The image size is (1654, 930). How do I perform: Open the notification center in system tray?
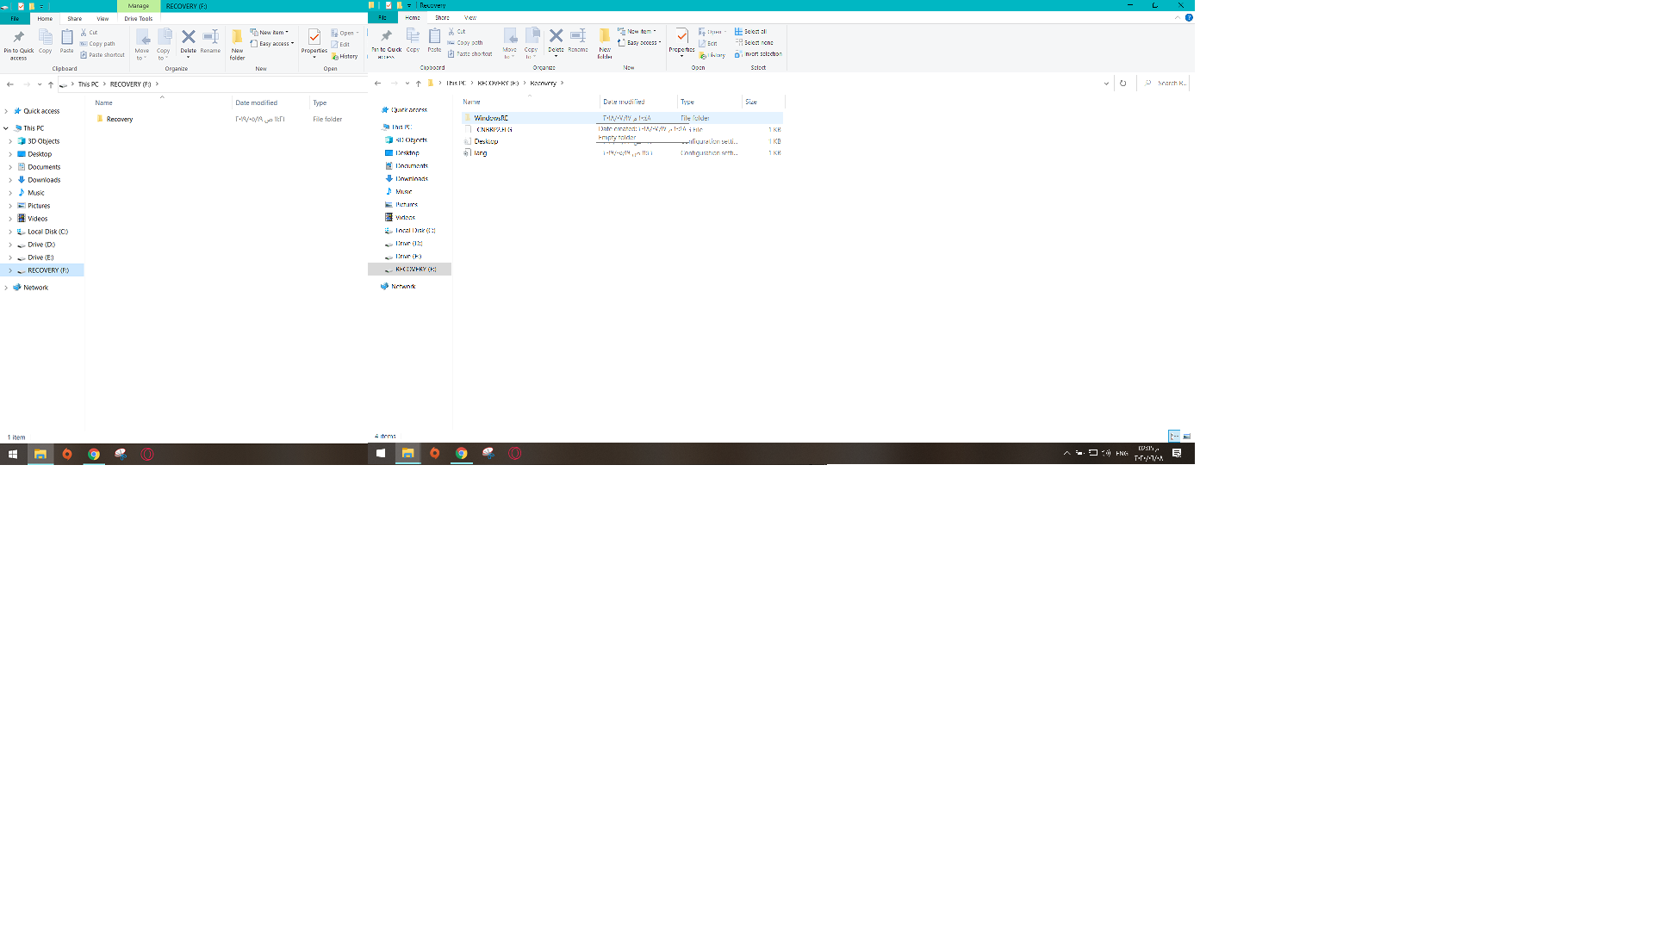coord(1177,453)
